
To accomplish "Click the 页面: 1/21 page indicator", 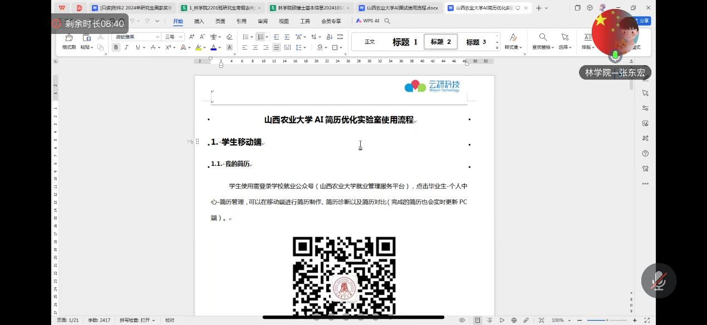I will coord(68,320).
